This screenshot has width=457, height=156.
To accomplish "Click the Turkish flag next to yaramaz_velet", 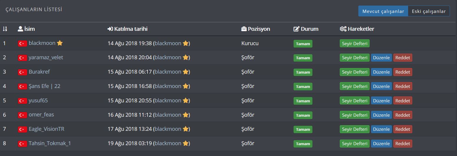I will (x=22, y=58).
